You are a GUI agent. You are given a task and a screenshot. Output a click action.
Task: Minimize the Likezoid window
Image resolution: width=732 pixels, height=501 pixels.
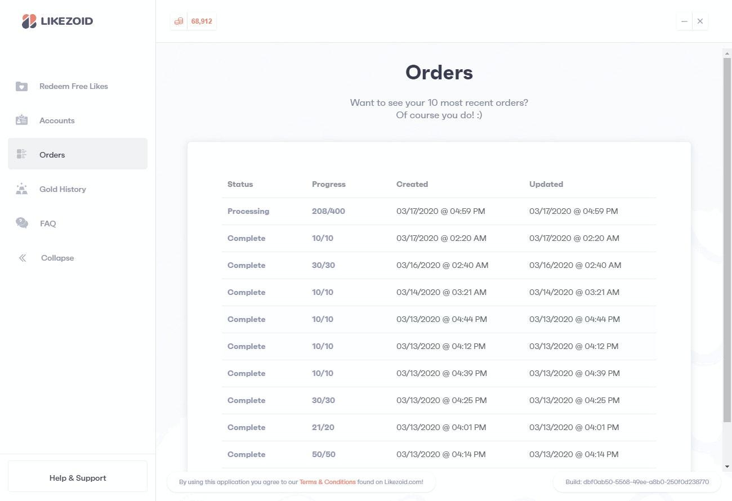tap(684, 21)
